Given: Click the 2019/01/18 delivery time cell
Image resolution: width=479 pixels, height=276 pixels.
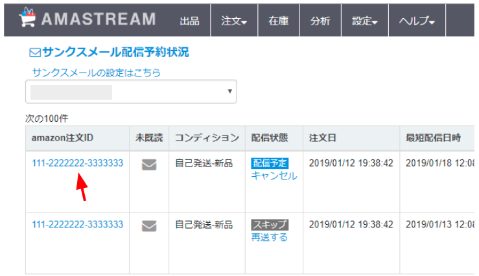Looking at the screenshot, I should (440, 163).
